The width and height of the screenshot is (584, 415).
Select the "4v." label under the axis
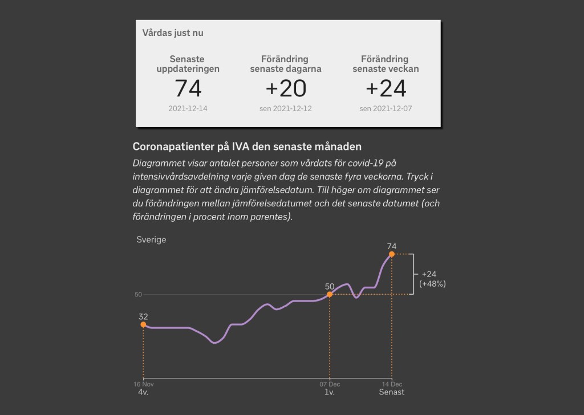pyautogui.click(x=143, y=392)
